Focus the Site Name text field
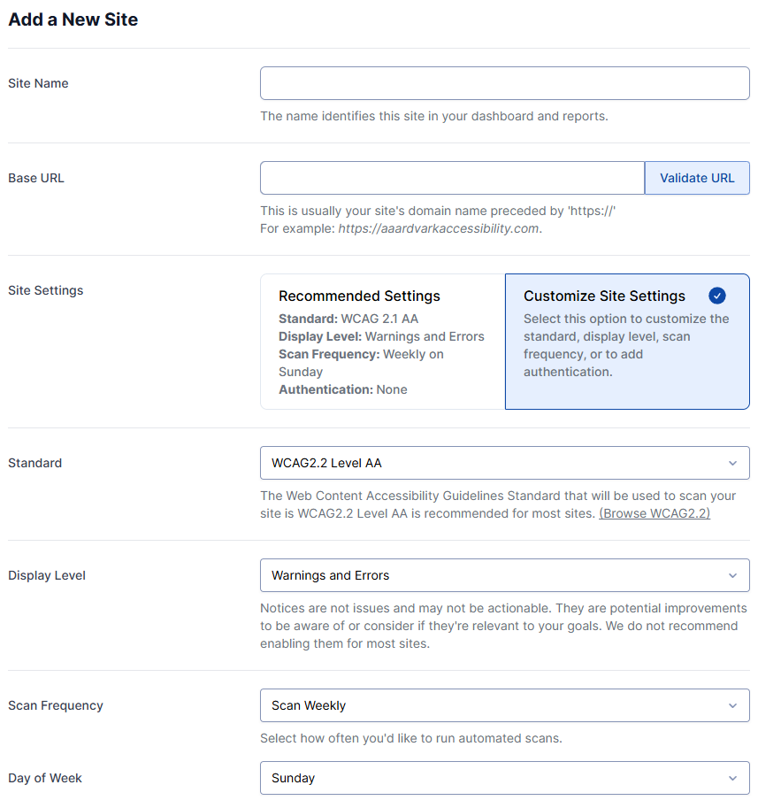This screenshot has height=808, width=758. coord(504,83)
